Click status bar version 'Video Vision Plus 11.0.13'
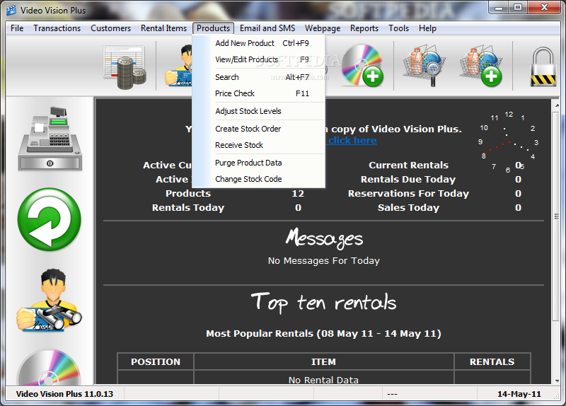This screenshot has height=406, width=566. [x=64, y=394]
